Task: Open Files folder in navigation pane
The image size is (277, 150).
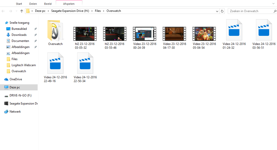Action: click(14, 59)
